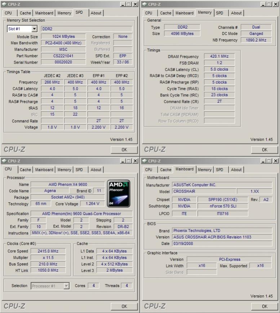
Task: Open Memory tab in SPD window
Action: (x=64, y=13)
